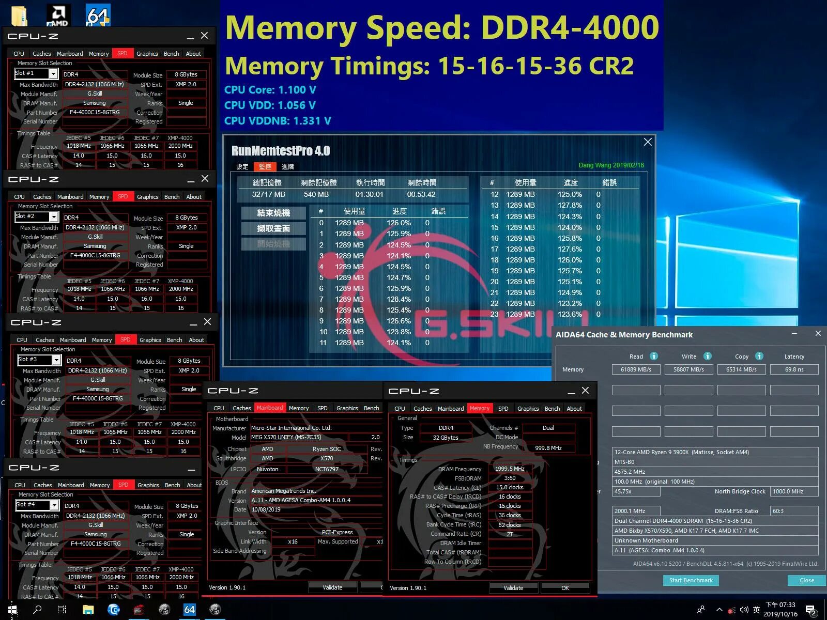This screenshot has height=620, width=827.
Task: Click Validate in CPU-Z Mainboard window
Action: click(333, 587)
